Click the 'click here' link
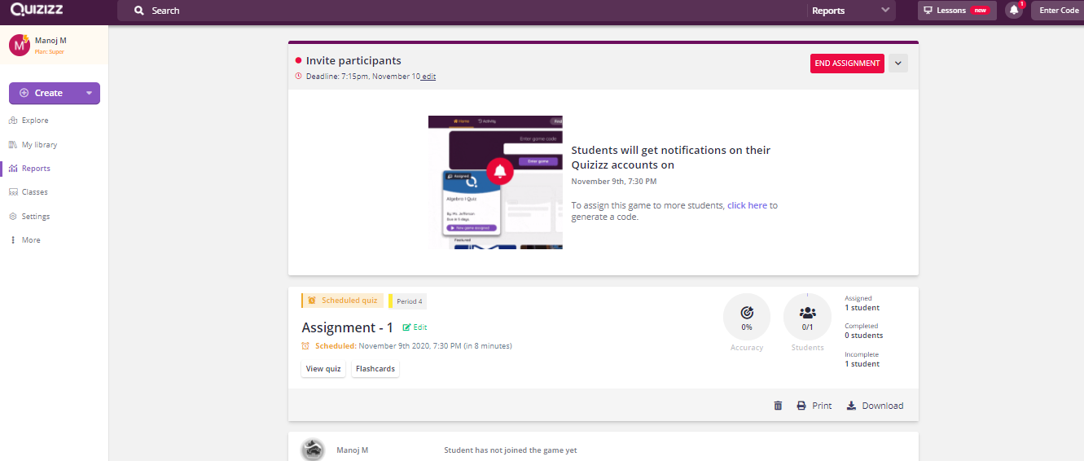 coord(747,205)
